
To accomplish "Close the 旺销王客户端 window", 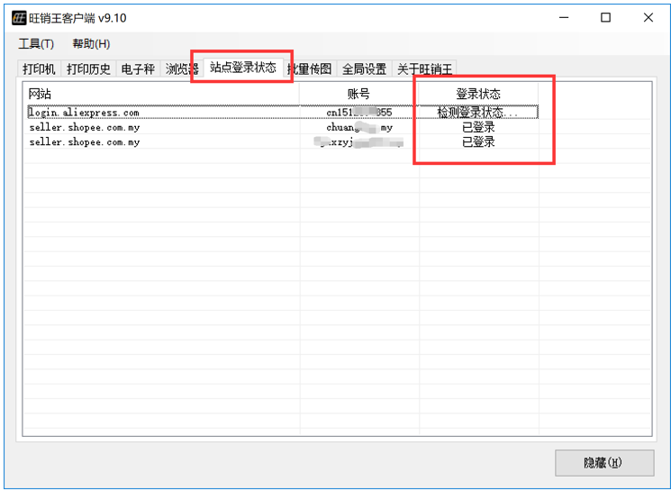I will click(648, 18).
